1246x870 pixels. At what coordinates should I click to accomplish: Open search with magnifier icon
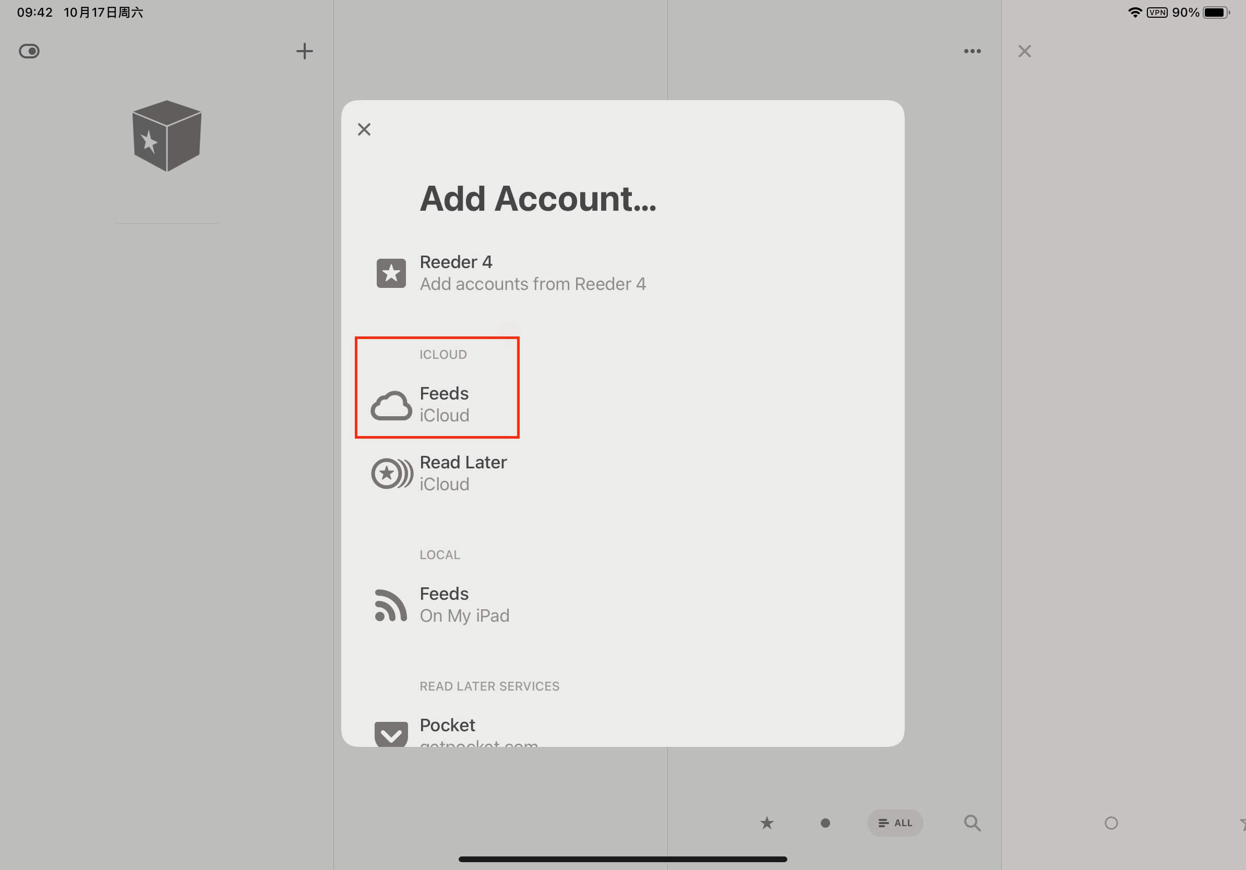972,823
